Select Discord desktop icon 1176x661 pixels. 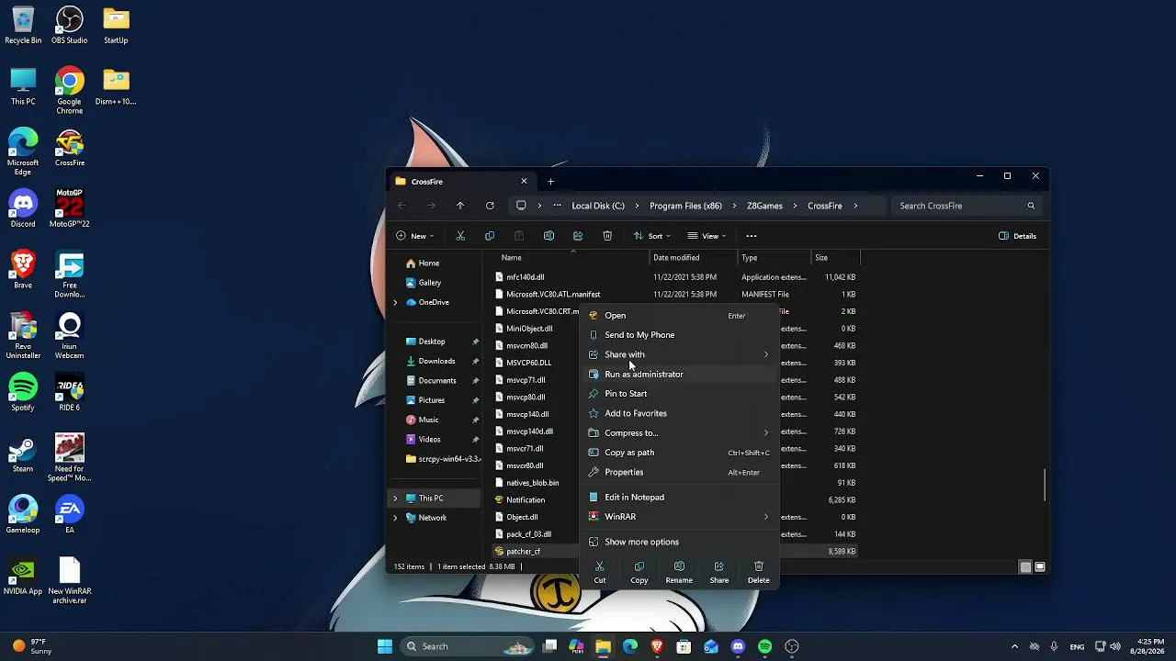23,209
